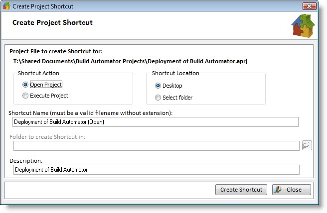Close the dialog using the title bar X
The image size is (327, 213).
click(x=309, y=6)
